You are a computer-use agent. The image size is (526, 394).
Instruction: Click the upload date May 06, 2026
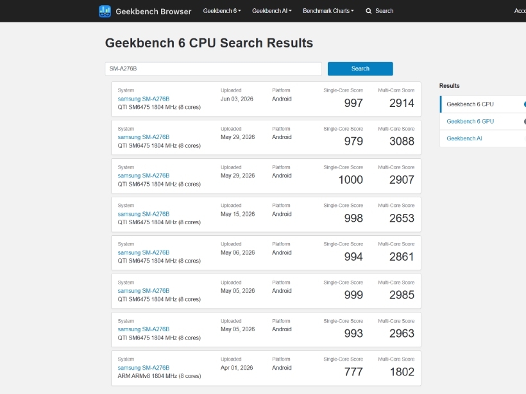pyautogui.click(x=237, y=252)
